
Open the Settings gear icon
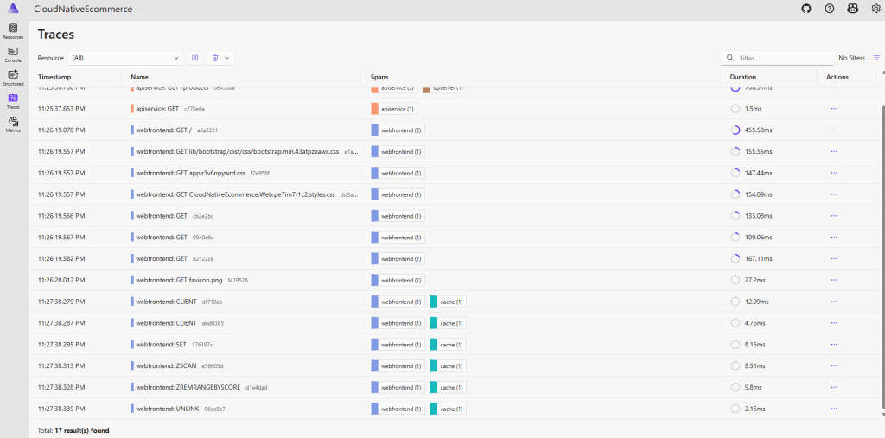875,9
